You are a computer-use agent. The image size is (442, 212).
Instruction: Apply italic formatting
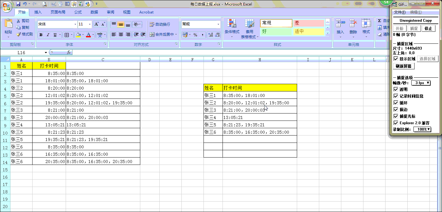(x=48, y=35)
